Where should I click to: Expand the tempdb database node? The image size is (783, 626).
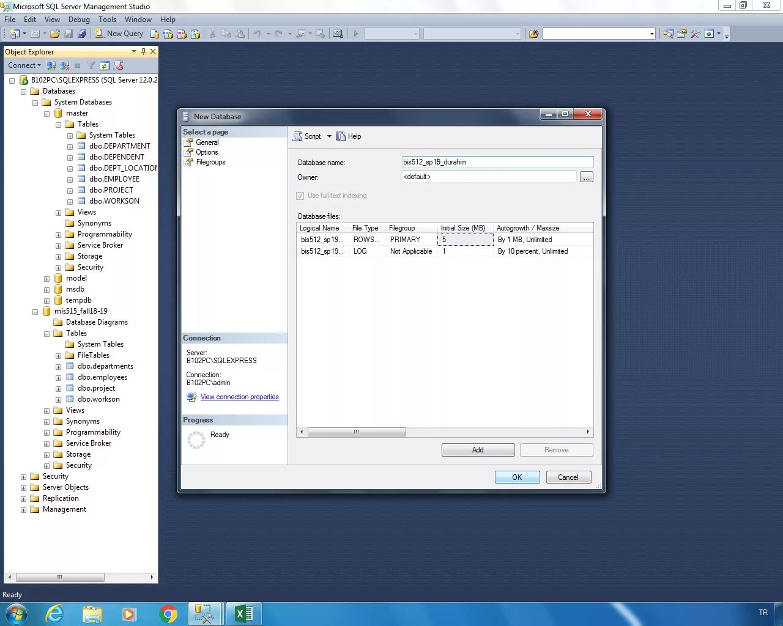pyautogui.click(x=46, y=301)
